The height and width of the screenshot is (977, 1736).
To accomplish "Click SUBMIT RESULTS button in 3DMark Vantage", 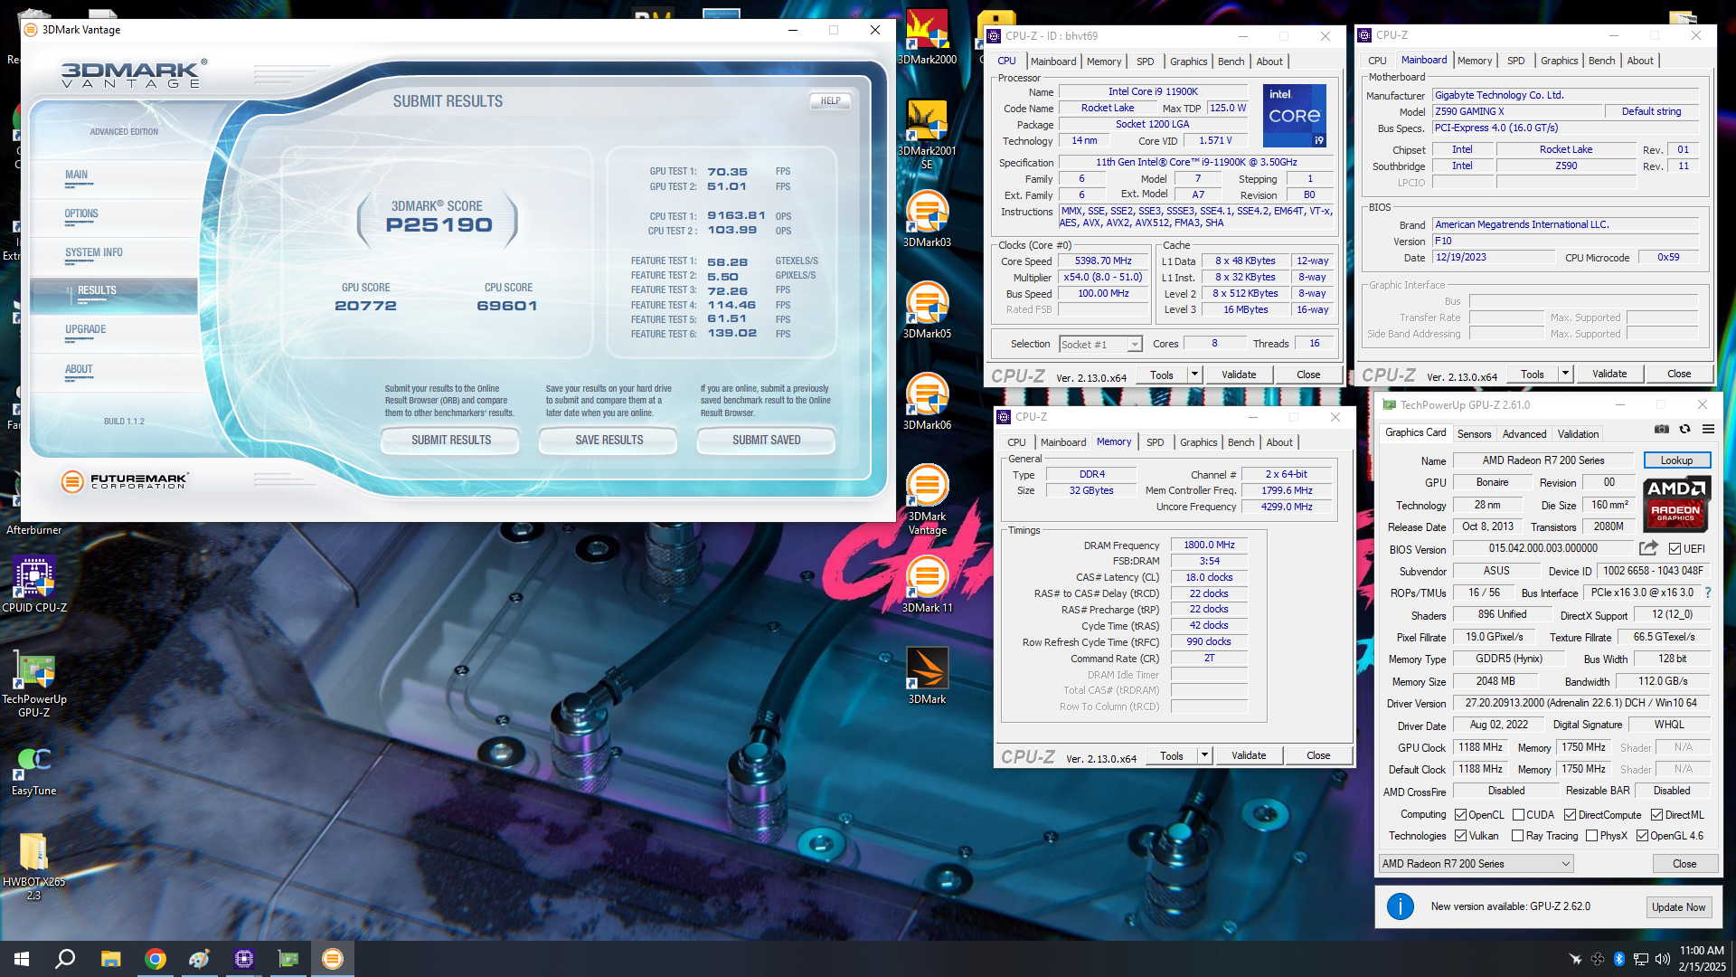I will [x=451, y=441].
